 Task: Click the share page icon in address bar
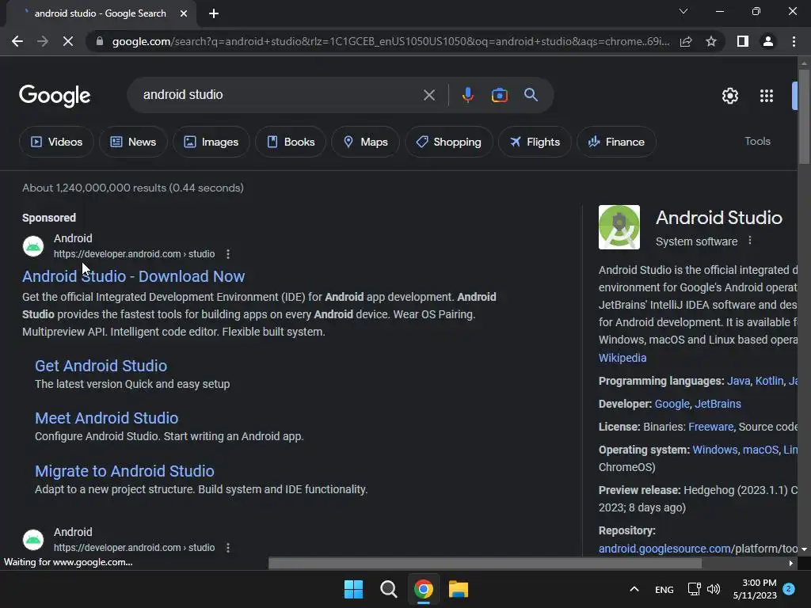point(686,41)
